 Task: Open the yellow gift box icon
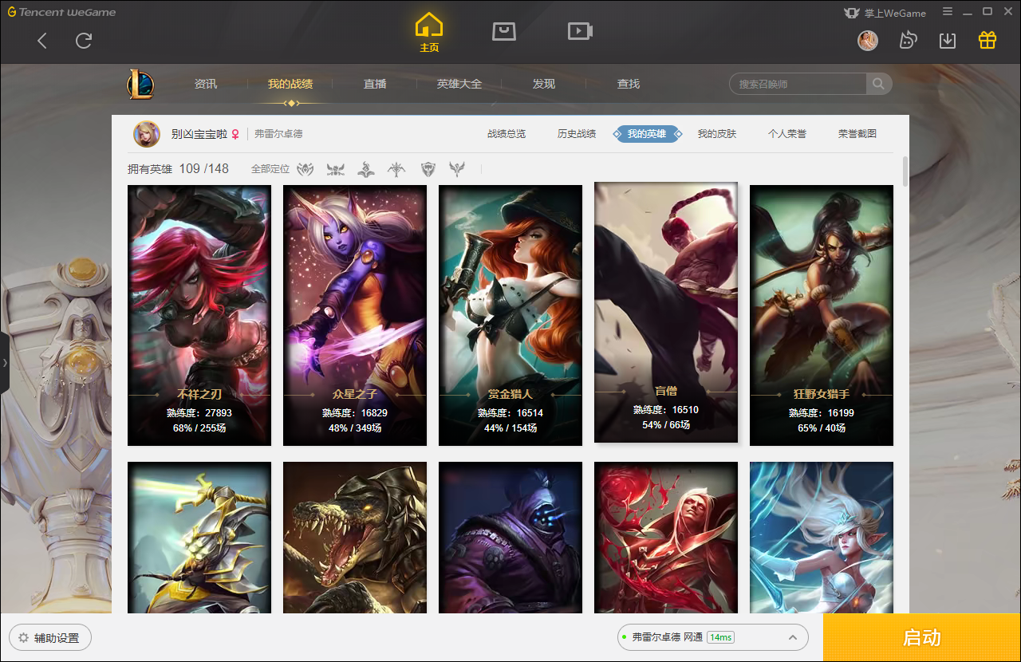(987, 41)
